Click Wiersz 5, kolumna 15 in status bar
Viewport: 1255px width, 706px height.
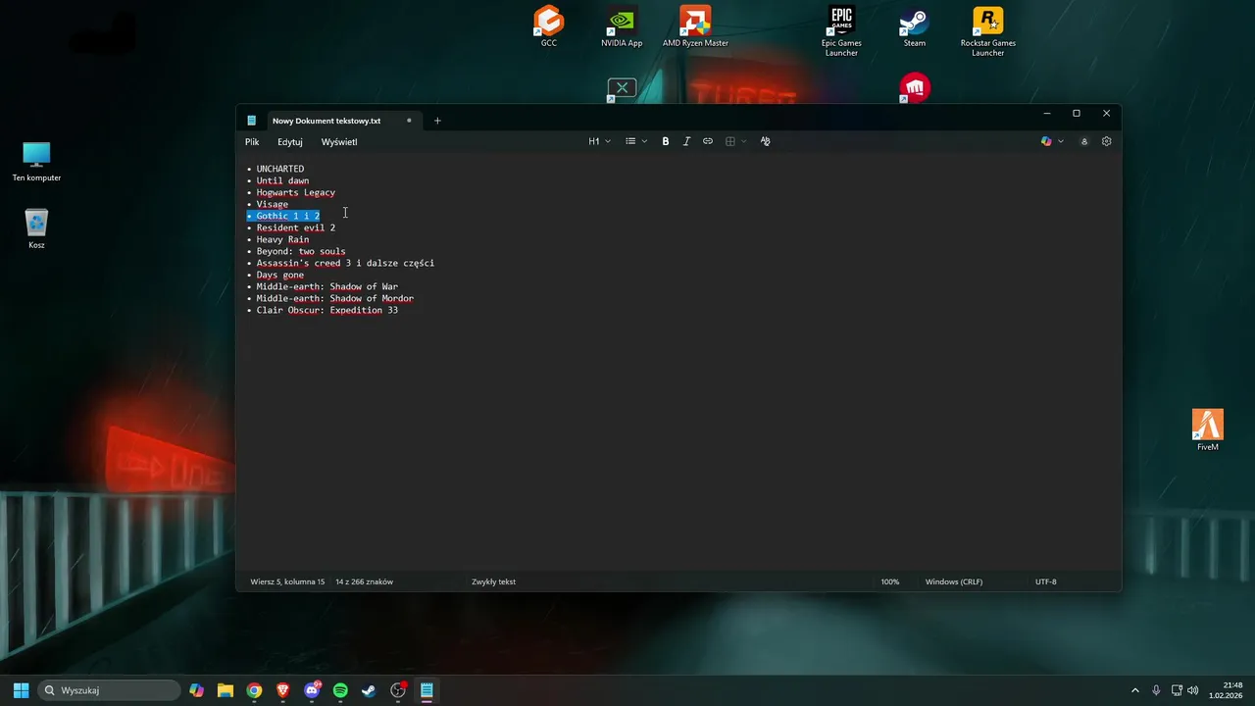click(x=287, y=581)
